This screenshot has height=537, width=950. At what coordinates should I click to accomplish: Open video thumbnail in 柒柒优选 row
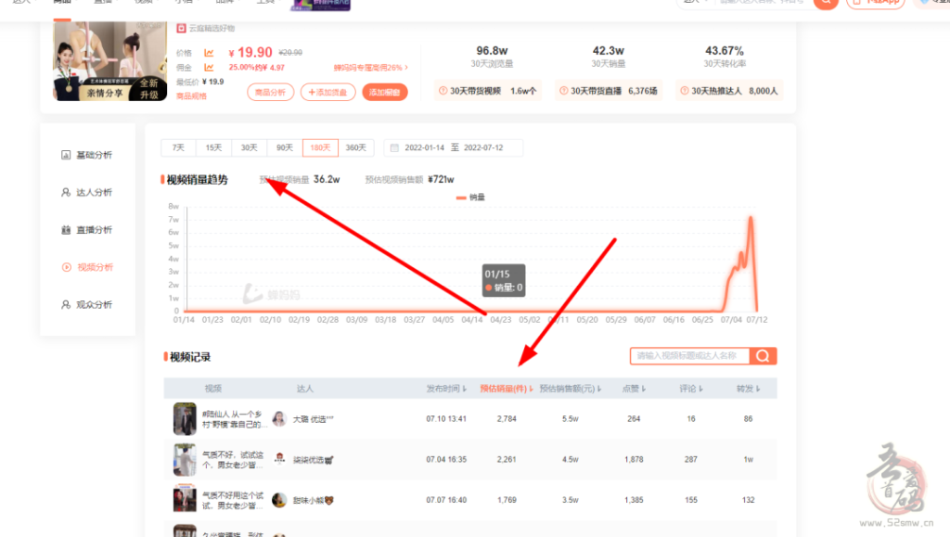(x=185, y=459)
